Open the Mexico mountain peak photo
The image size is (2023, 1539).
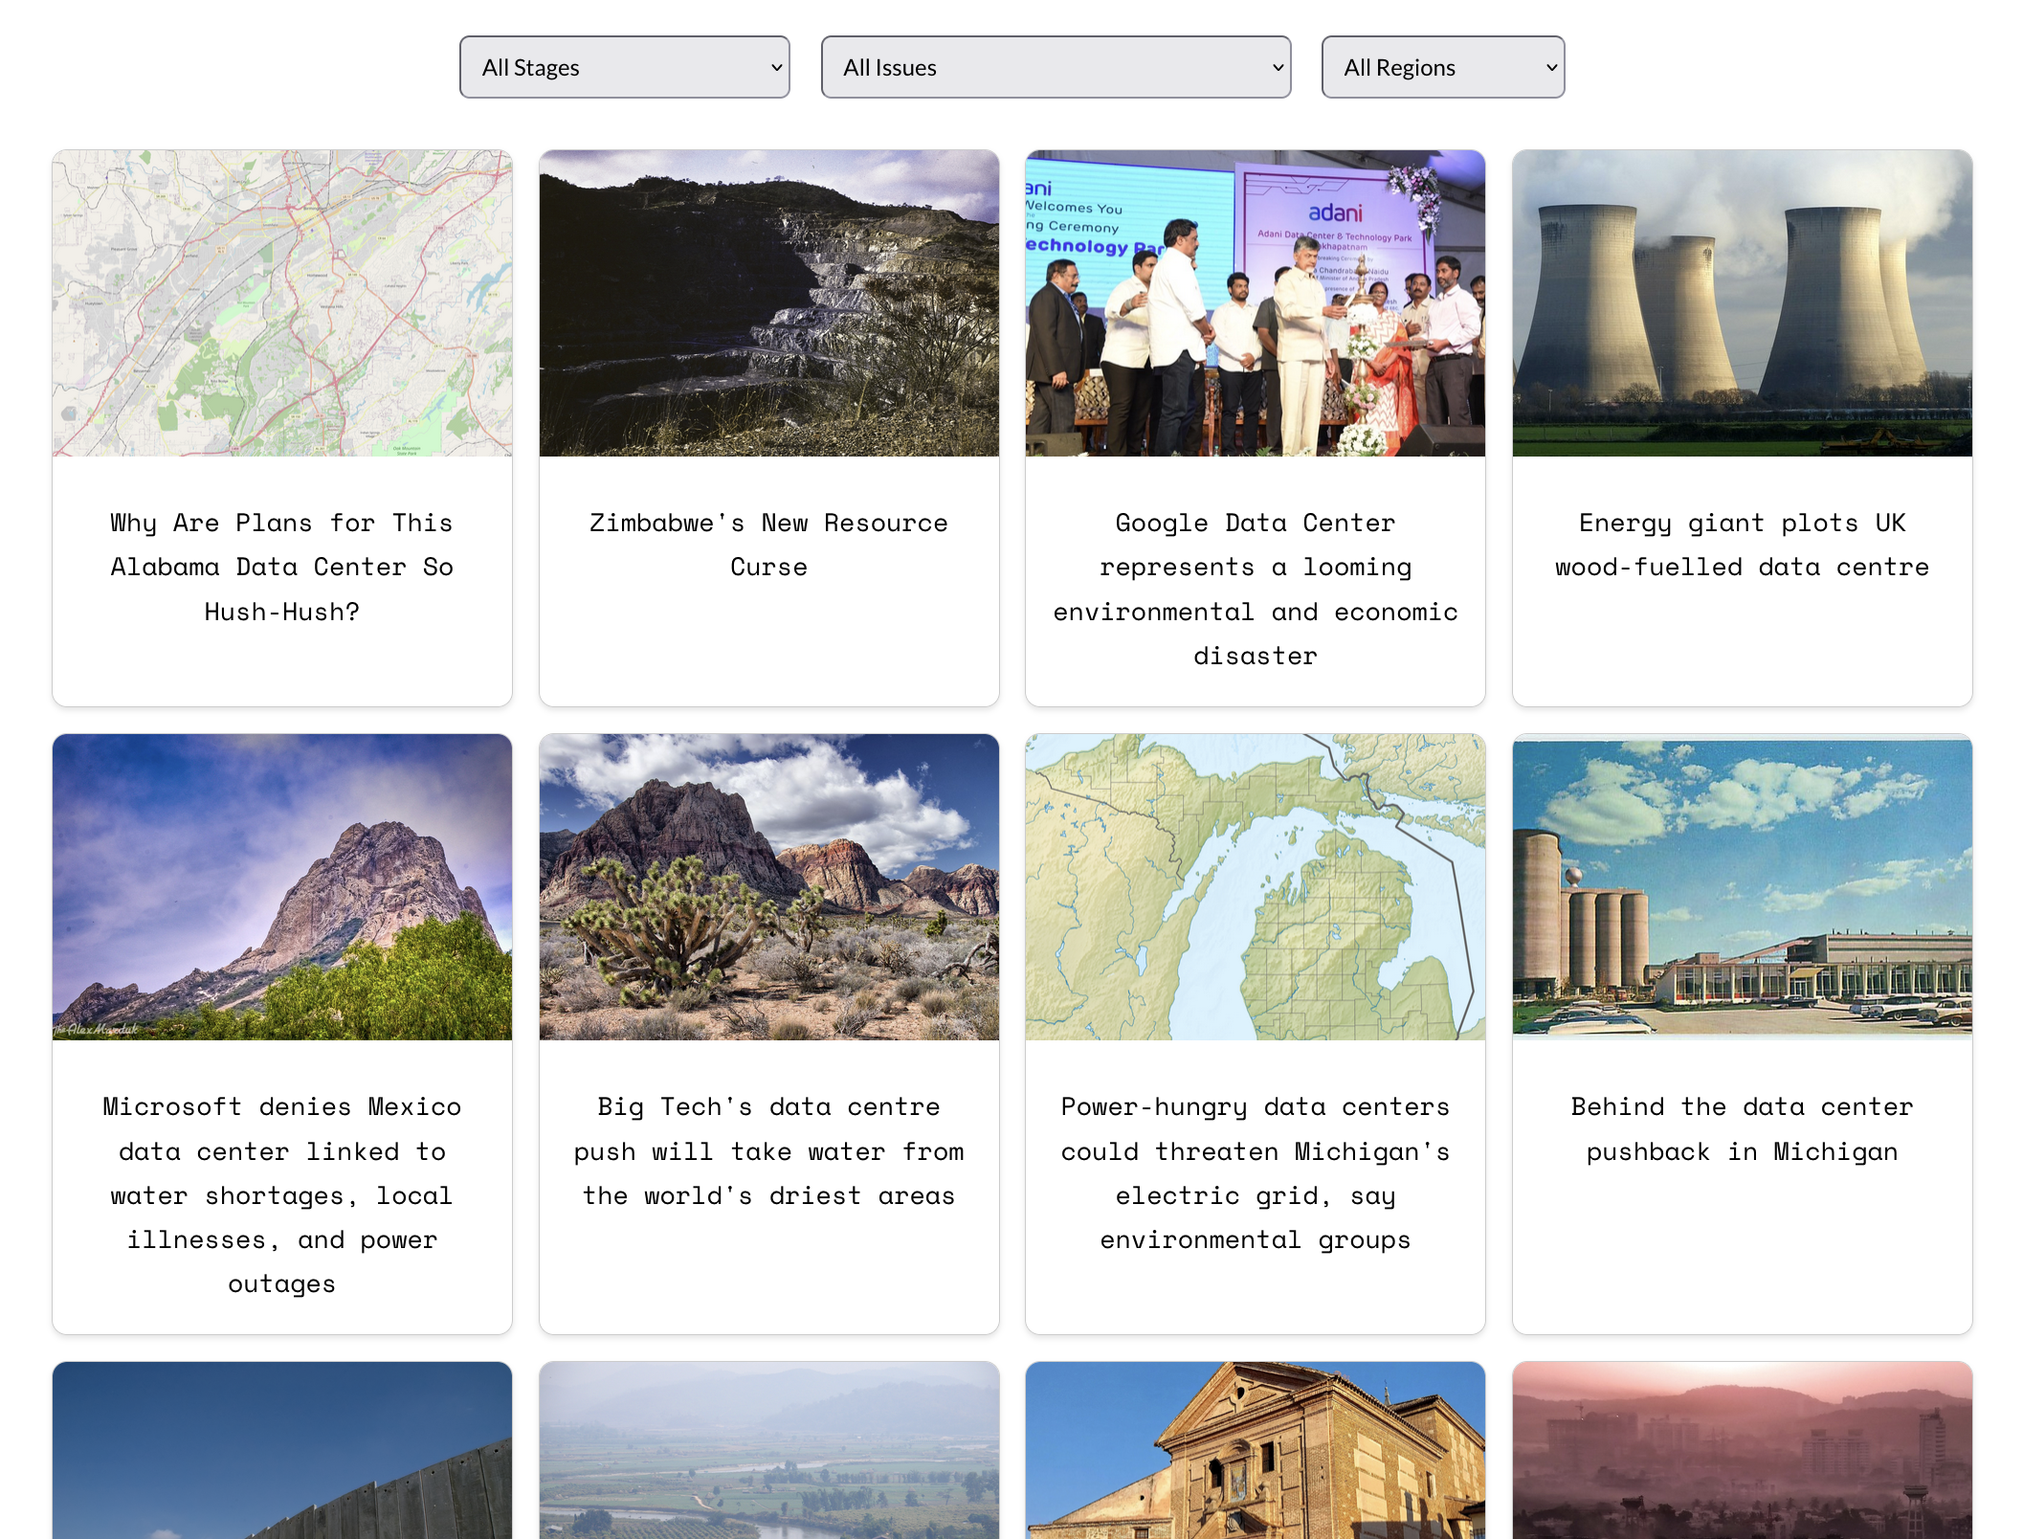coord(282,886)
